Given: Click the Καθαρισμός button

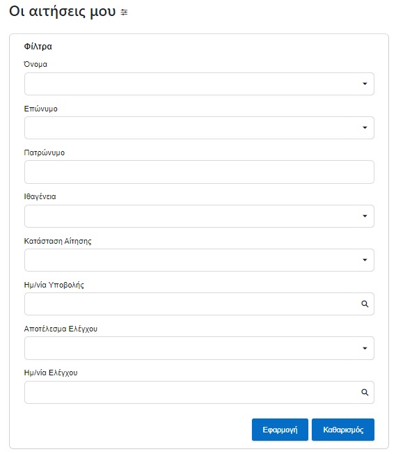Looking at the screenshot, I should [343, 430].
